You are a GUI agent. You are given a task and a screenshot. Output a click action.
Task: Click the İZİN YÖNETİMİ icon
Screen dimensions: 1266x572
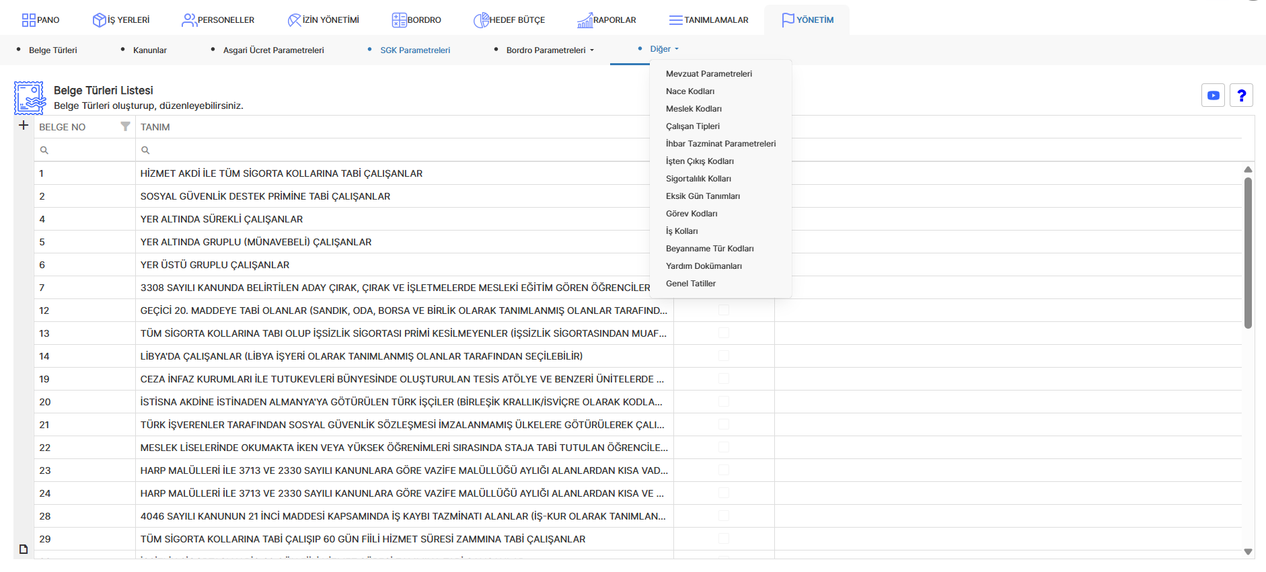pyautogui.click(x=294, y=20)
